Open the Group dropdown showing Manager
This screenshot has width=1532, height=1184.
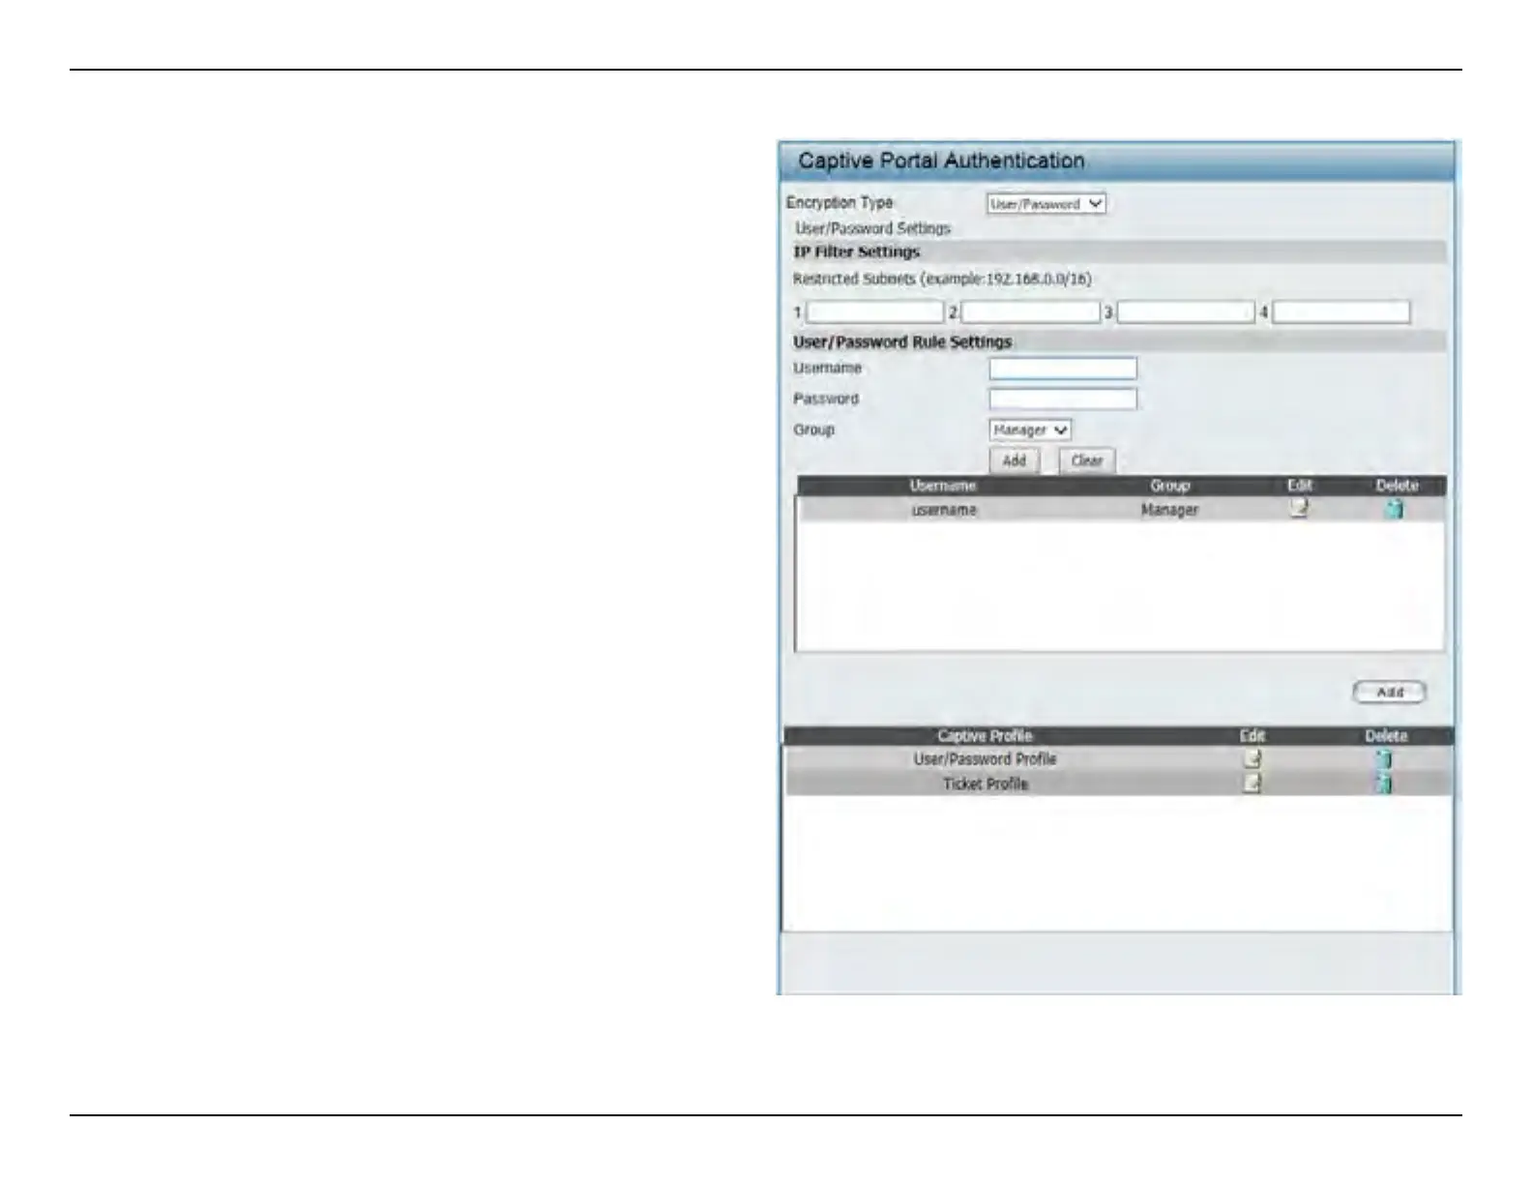click(x=1029, y=429)
